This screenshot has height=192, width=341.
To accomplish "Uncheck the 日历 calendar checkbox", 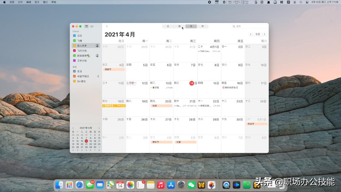I will pos(75,36).
